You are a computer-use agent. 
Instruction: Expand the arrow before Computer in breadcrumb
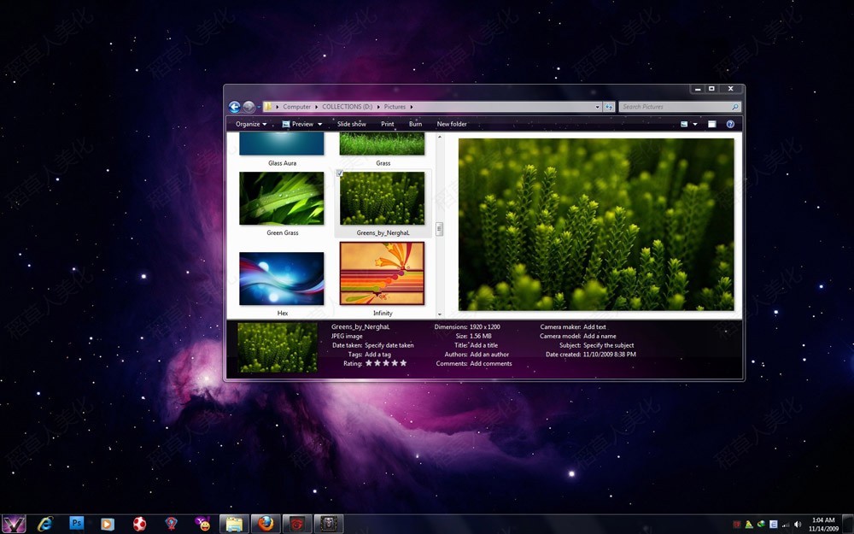click(278, 107)
